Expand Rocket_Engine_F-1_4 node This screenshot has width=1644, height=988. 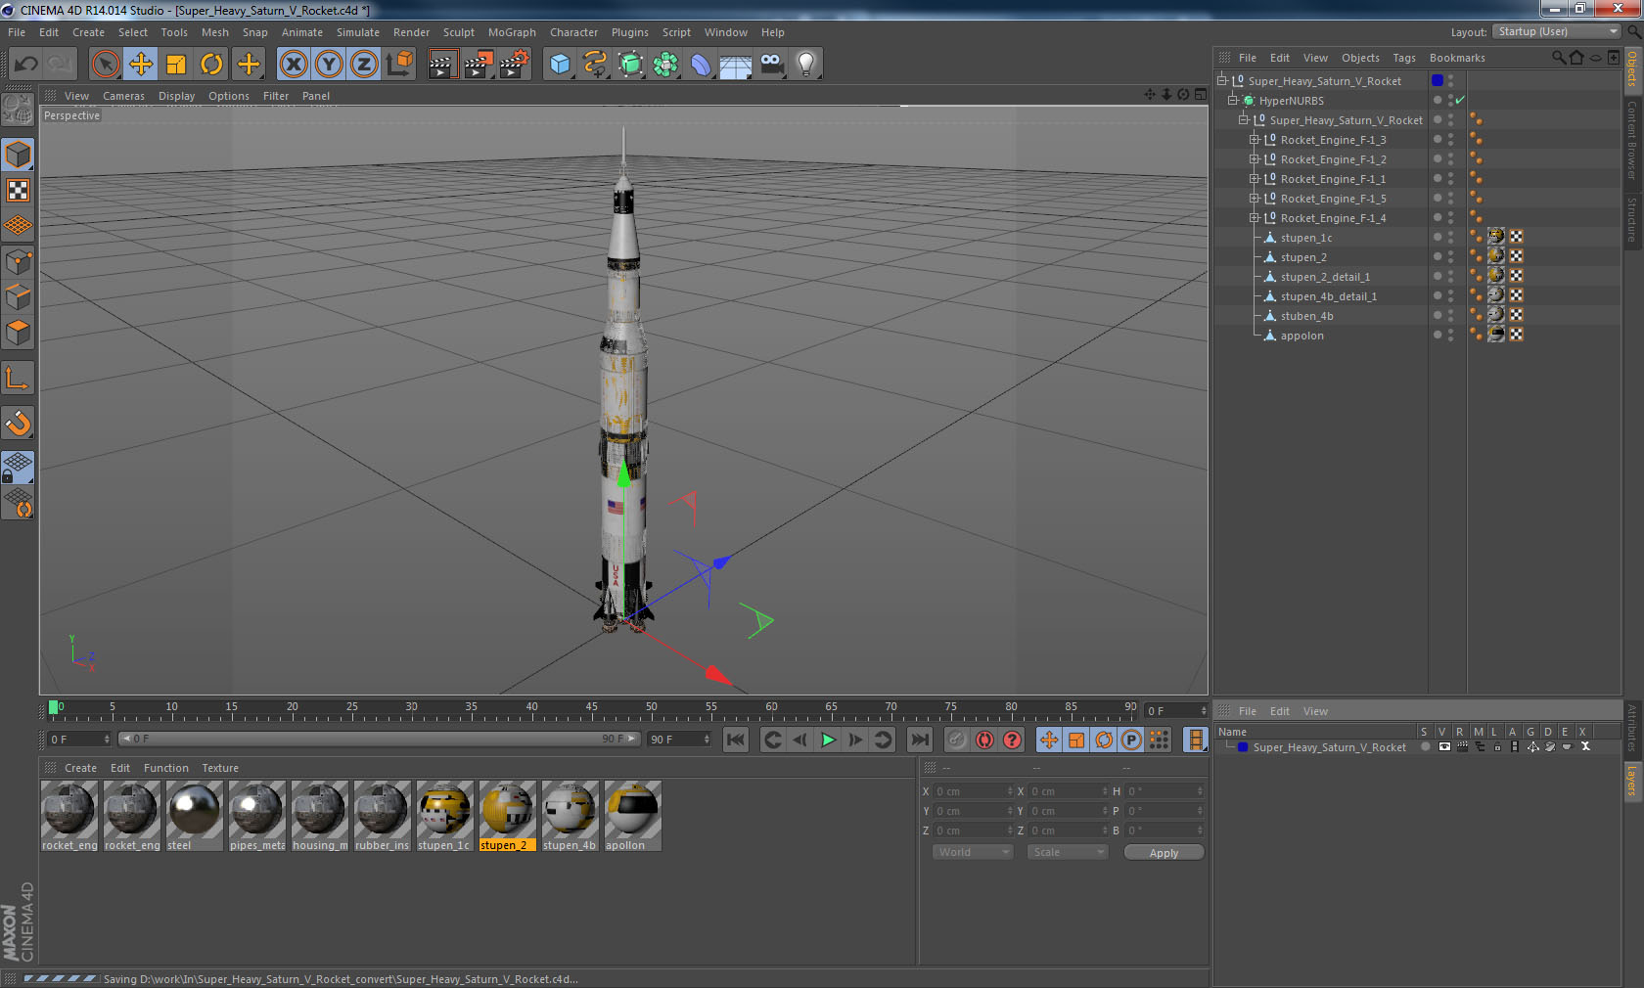[1254, 218]
